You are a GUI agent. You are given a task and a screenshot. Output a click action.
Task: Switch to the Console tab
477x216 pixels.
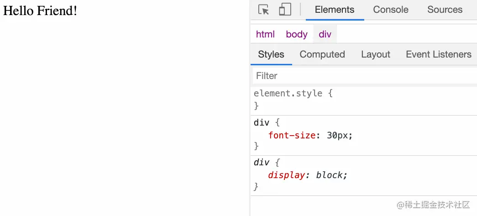click(391, 10)
